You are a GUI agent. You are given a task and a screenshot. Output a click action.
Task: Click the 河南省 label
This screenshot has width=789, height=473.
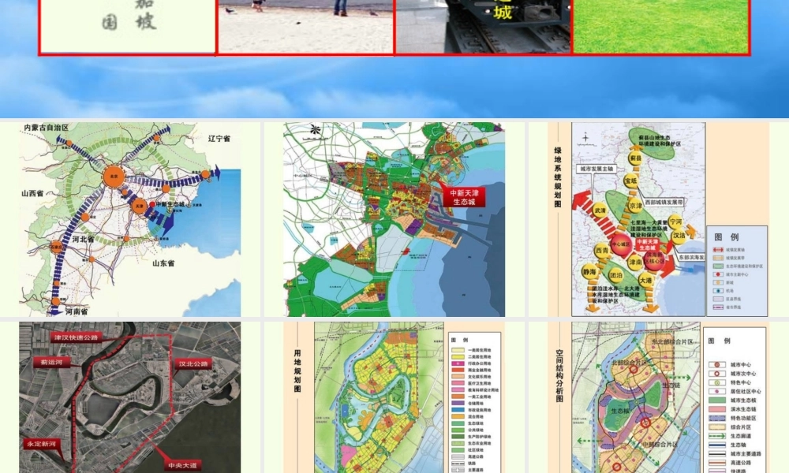[x=76, y=311]
